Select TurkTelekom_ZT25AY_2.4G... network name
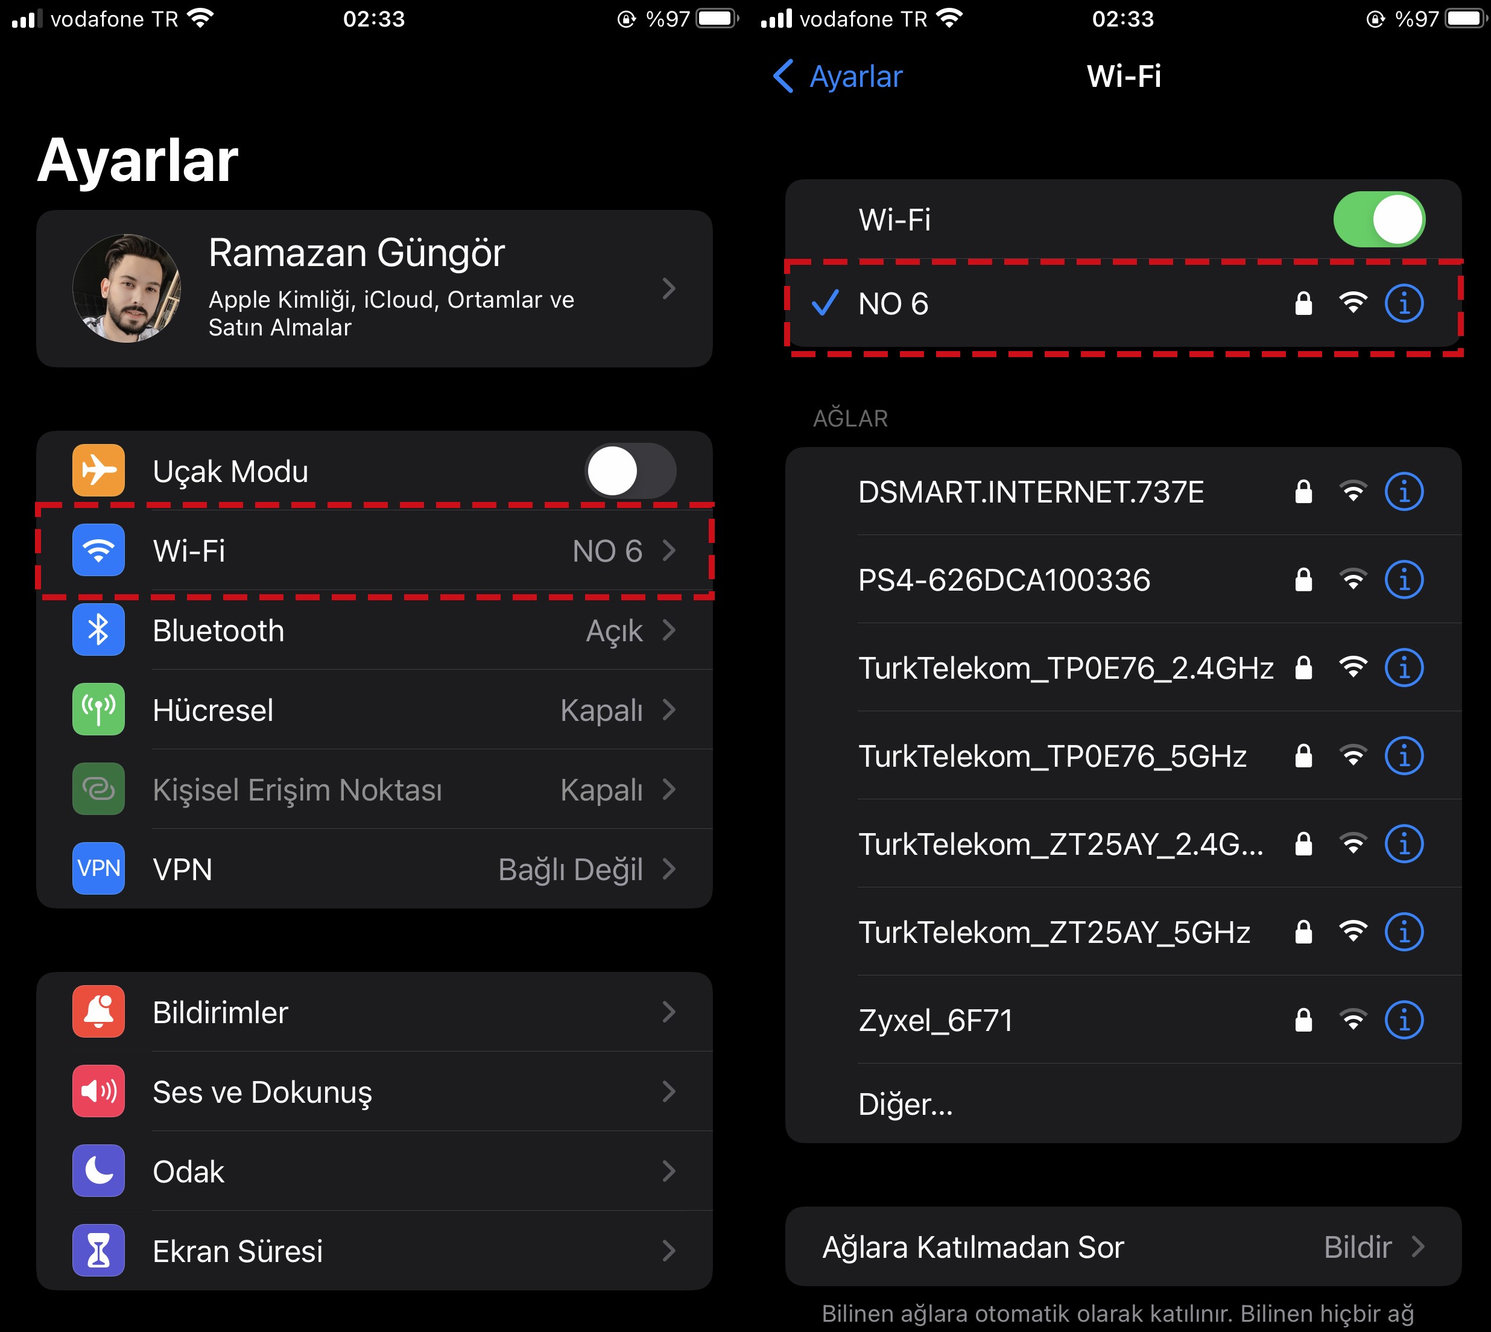The image size is (1491, 1332). pyautogui.click(x=1061, y=844)
